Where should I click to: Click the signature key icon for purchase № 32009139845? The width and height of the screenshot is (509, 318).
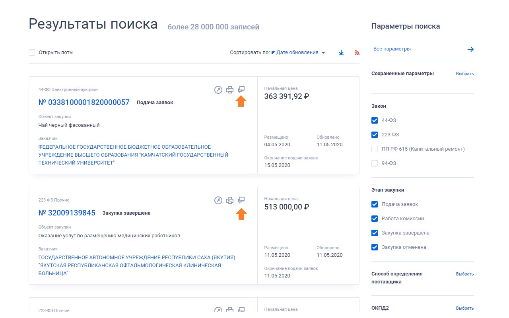(218, 200)
